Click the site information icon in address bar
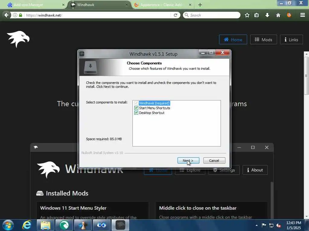 click(x=15, y=15)
